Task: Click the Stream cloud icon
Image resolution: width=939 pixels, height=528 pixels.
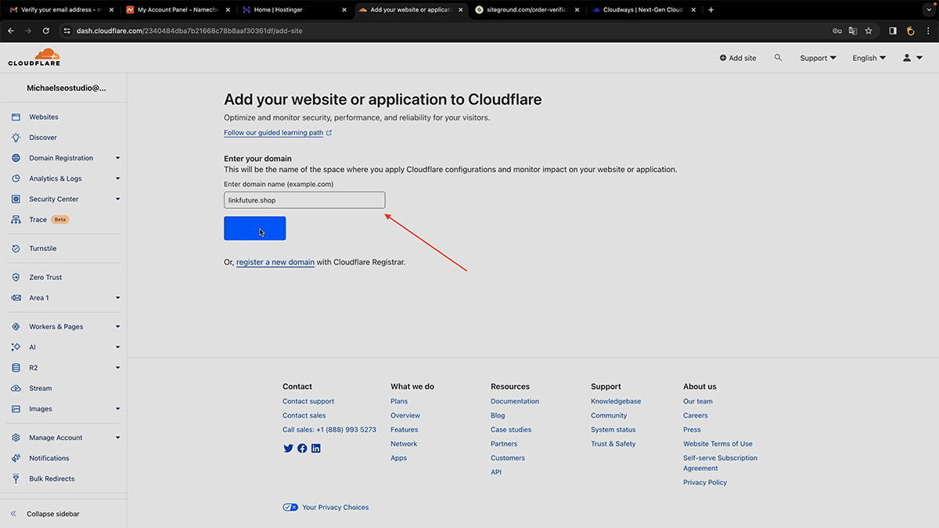Action: coord(16,389)
